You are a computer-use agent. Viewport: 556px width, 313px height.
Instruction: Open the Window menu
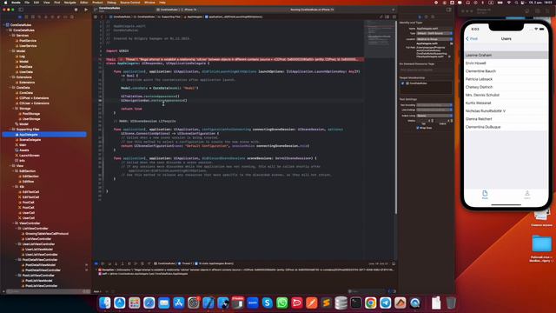point(149,2)
